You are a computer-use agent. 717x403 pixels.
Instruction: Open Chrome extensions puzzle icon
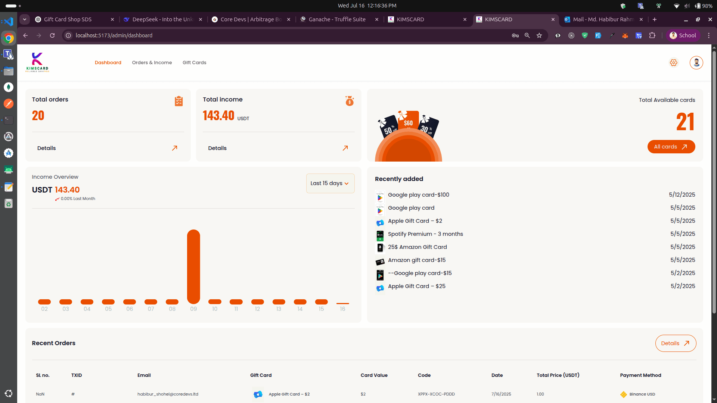click(652, 35)
